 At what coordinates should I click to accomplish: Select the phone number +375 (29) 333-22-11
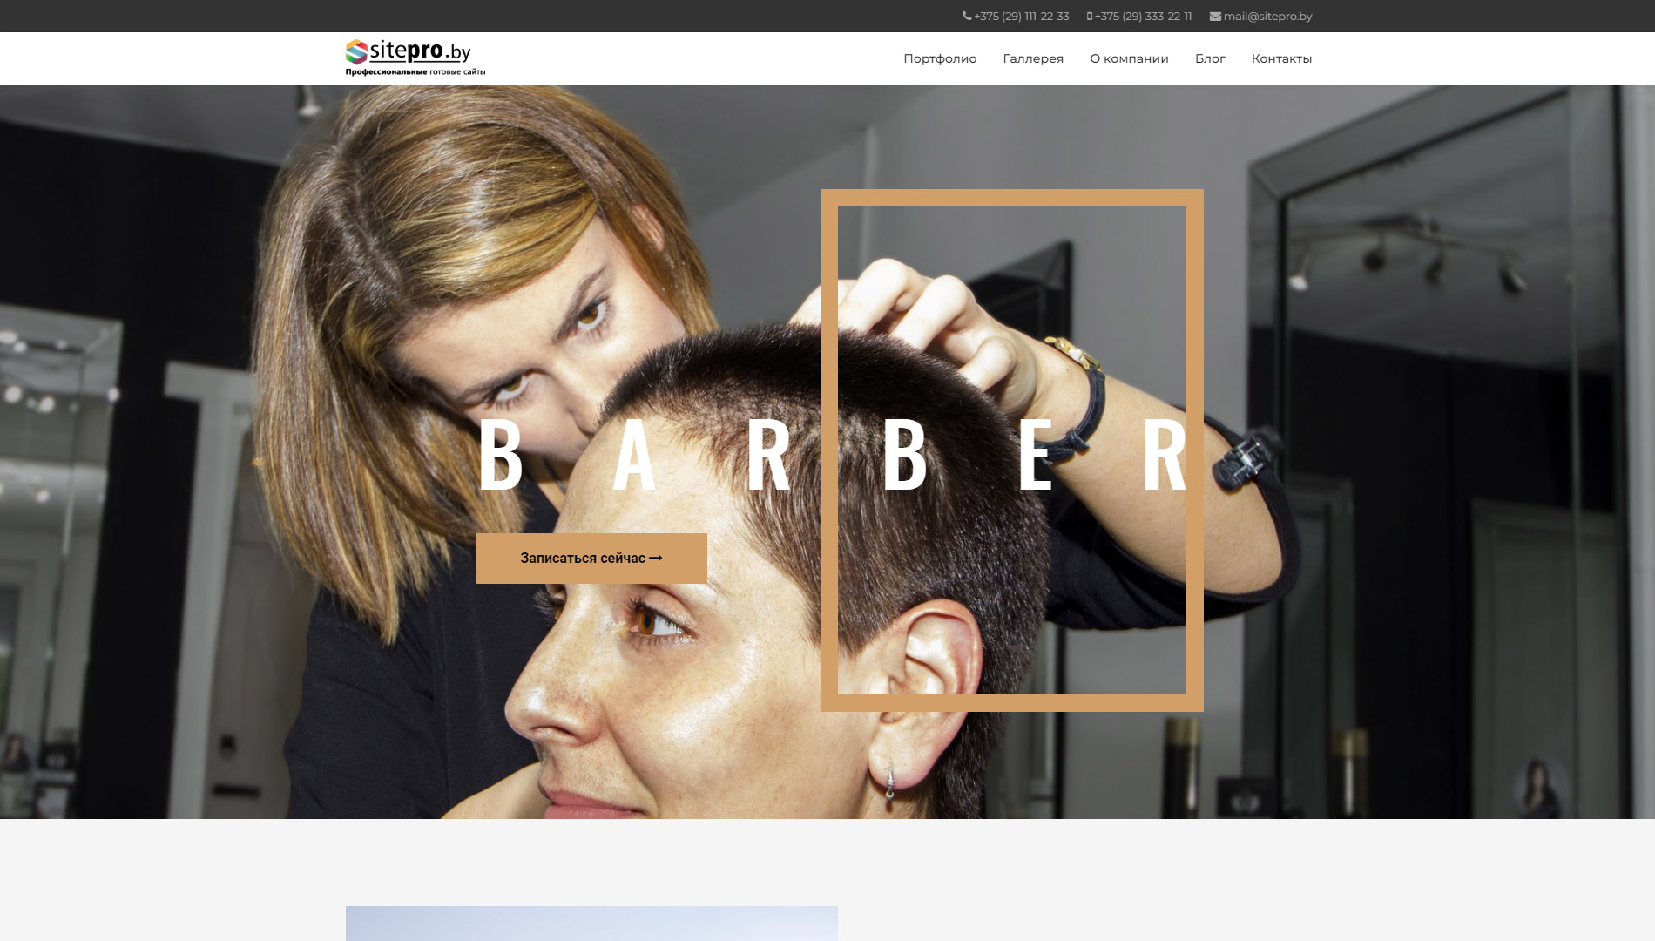point(1143,17)
